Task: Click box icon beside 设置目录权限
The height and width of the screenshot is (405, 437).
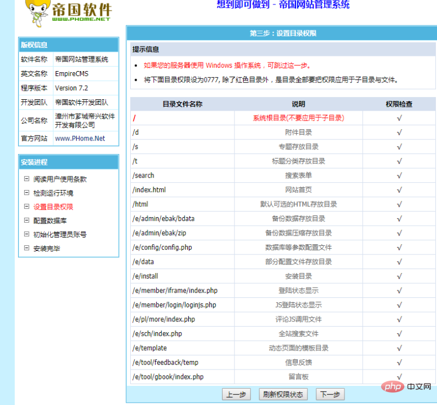Action: pyautogui.click(x=26, y=206)
